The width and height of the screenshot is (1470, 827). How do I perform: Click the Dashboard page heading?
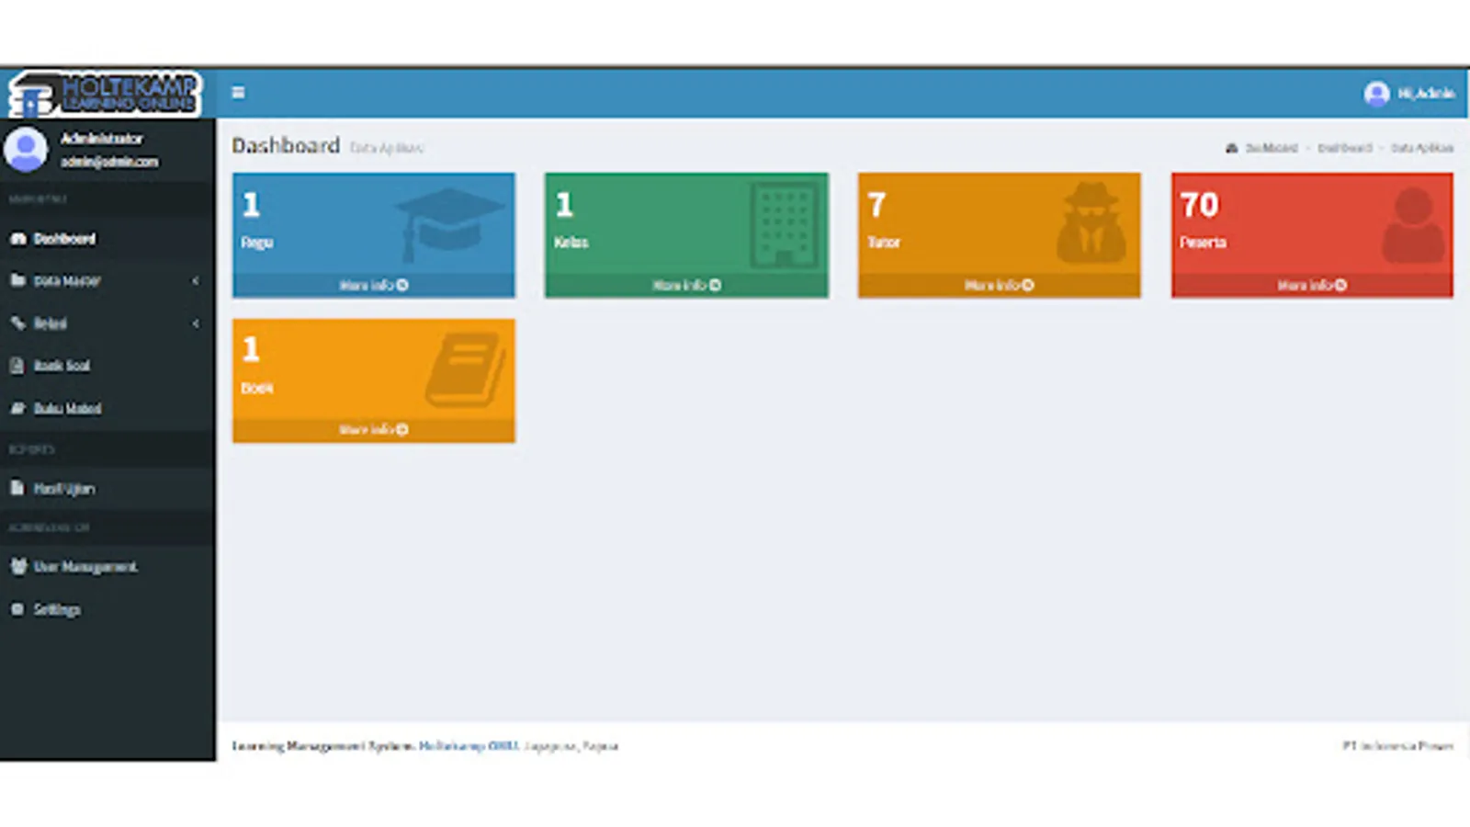tap(286, 146)
